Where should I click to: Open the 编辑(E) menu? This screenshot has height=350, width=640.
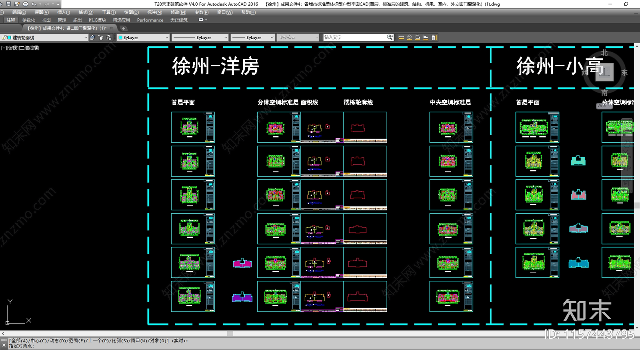[19, 12]
